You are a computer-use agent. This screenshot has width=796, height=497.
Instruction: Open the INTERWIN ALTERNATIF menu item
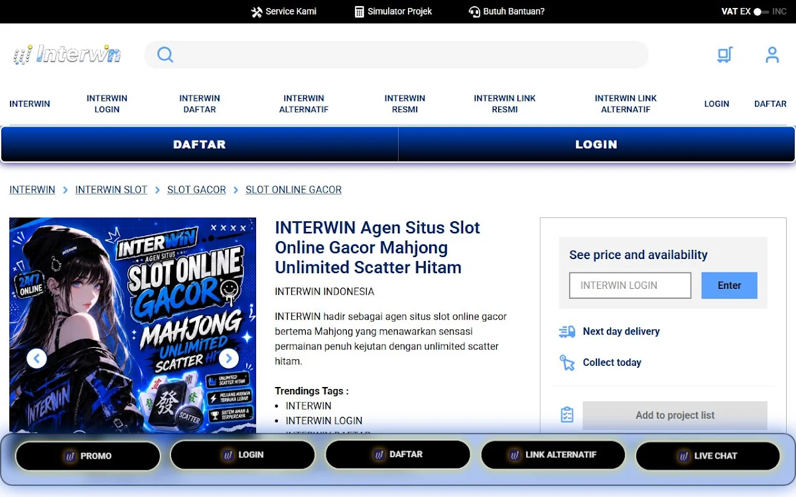(304, 104)
